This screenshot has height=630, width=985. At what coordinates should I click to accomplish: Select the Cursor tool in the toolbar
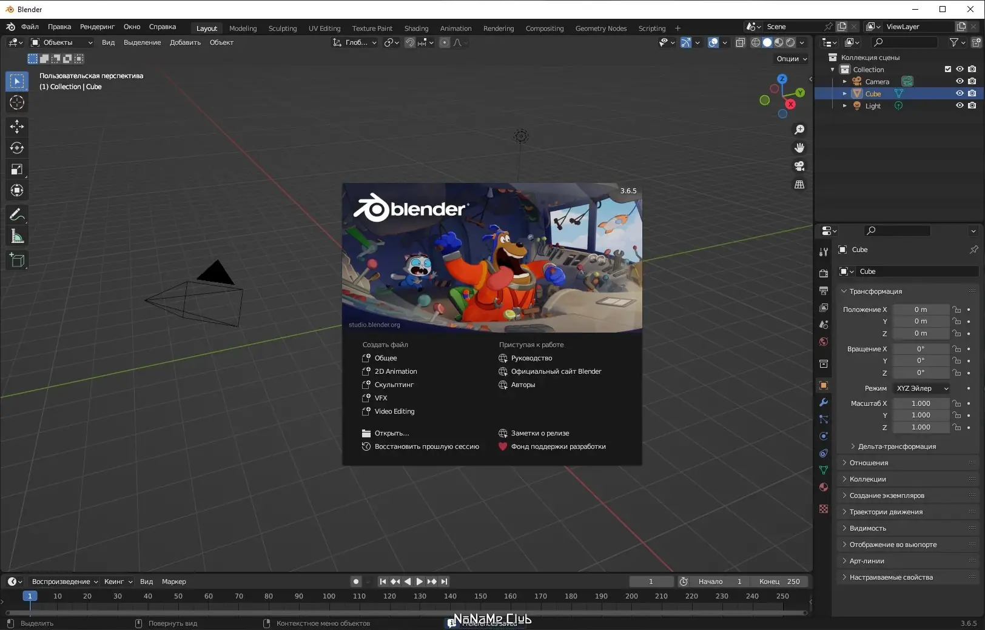[17, 102]
